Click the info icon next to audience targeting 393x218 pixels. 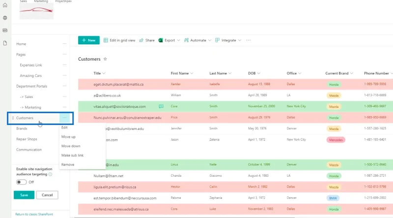point(51,174)
